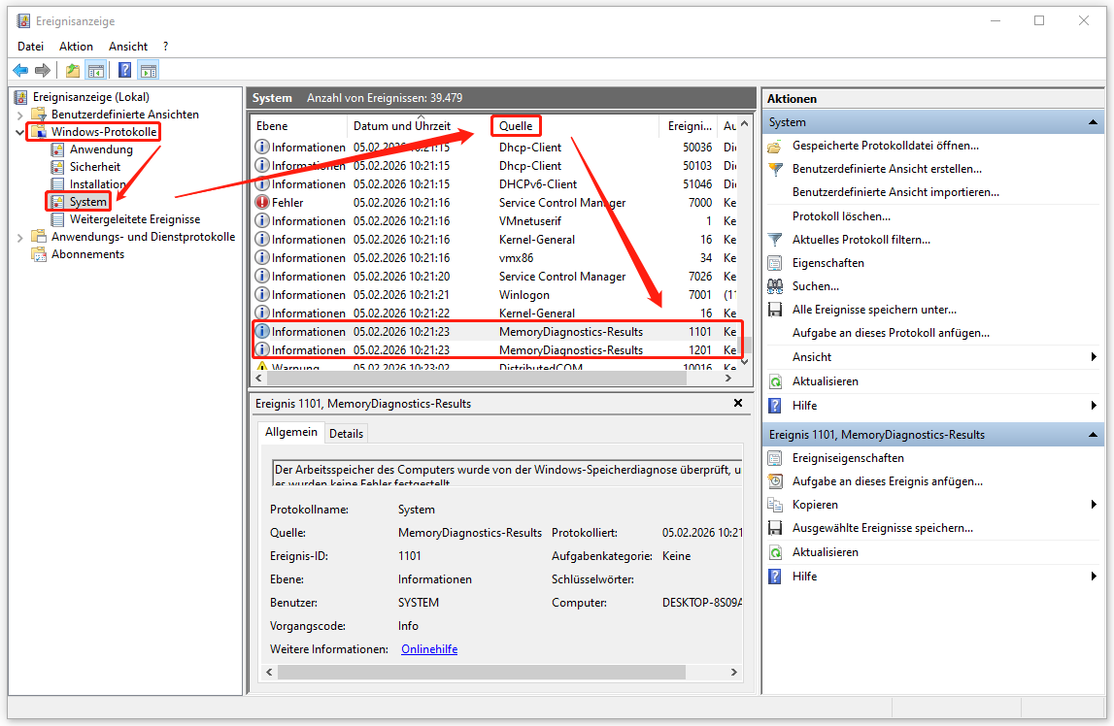Image resolution: width=1114 pixels, height=726 pixels.
Task: Click the binoculars icon next to Suchen
Action: (775, 286)
